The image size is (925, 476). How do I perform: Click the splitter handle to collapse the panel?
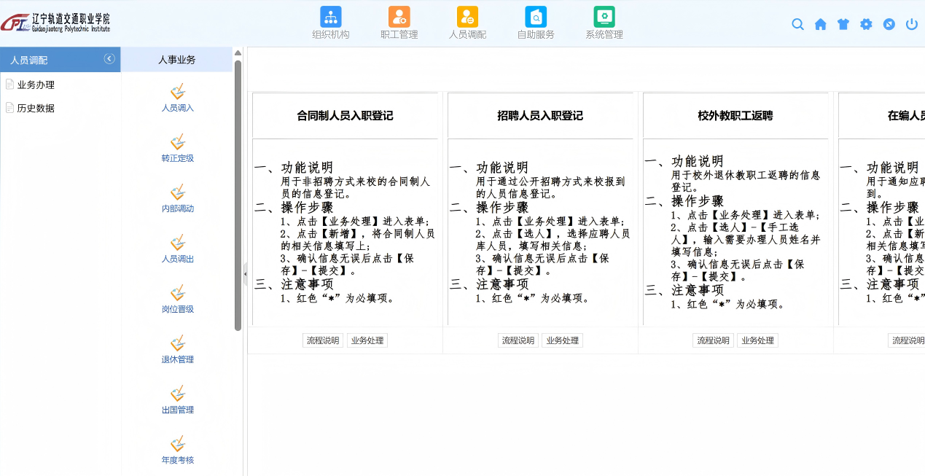[245, 273]
